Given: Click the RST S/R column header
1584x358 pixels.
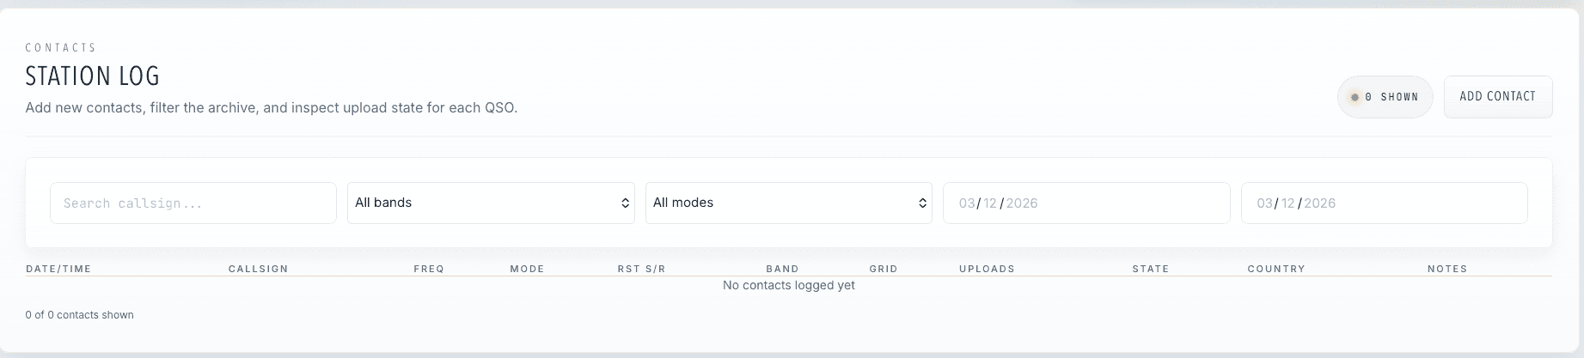Looking at the screenshot, I should pos(641,269).
